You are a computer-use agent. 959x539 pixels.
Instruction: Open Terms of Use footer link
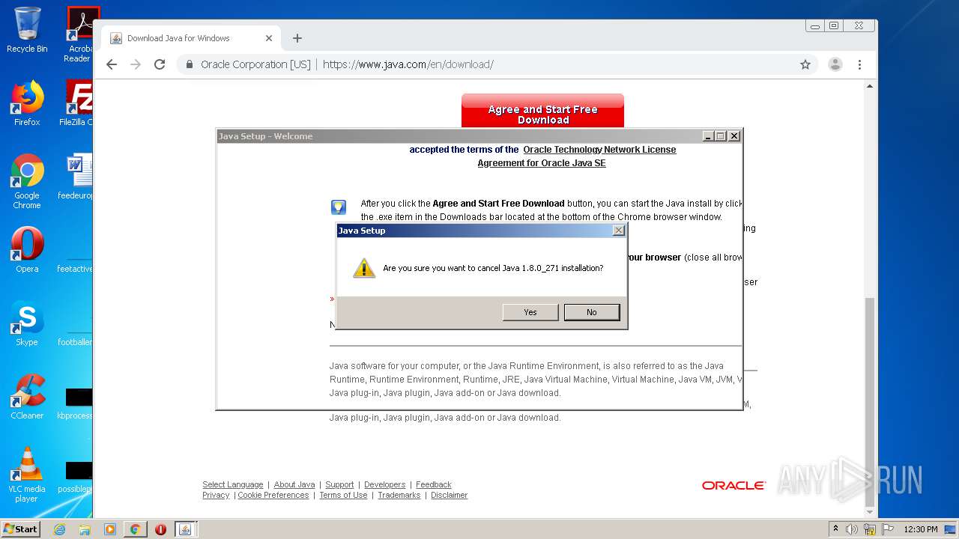[x=343, y=495]
